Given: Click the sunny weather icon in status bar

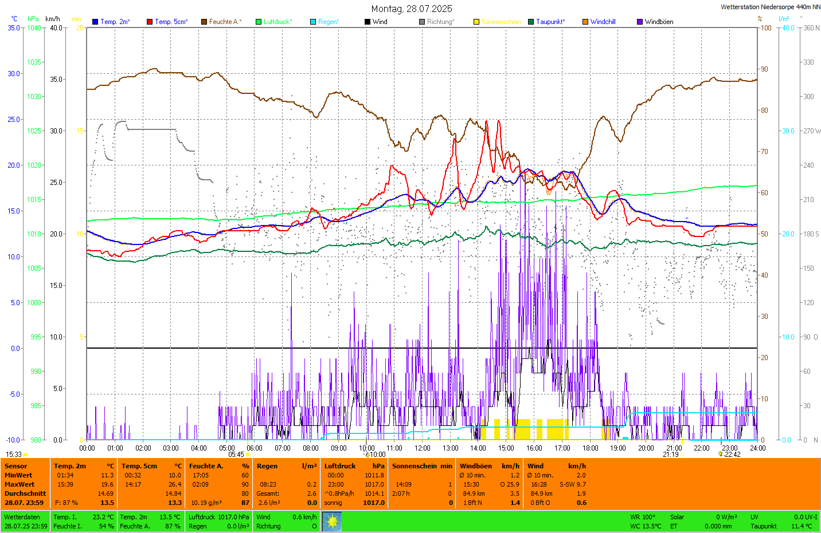Looking at the screenshot, I should point(332,522).
